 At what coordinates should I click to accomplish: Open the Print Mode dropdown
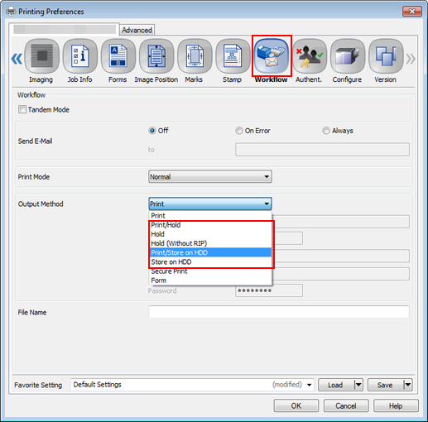(x=210, y=176)
